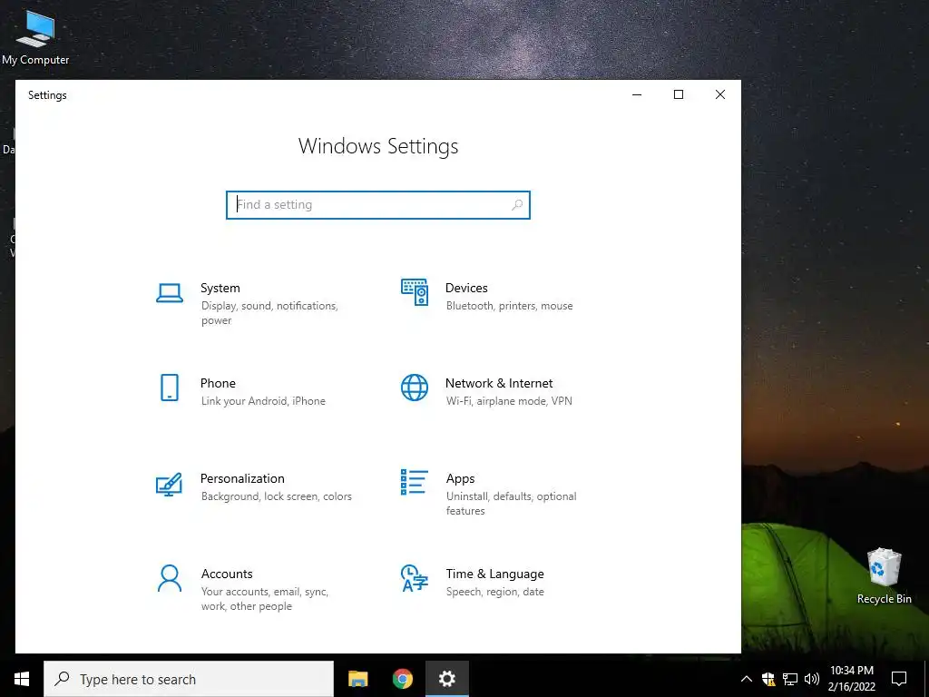This screenshot has width=929, height=697.
Task: Open the Accounts settings title
Action: (227, 574)
